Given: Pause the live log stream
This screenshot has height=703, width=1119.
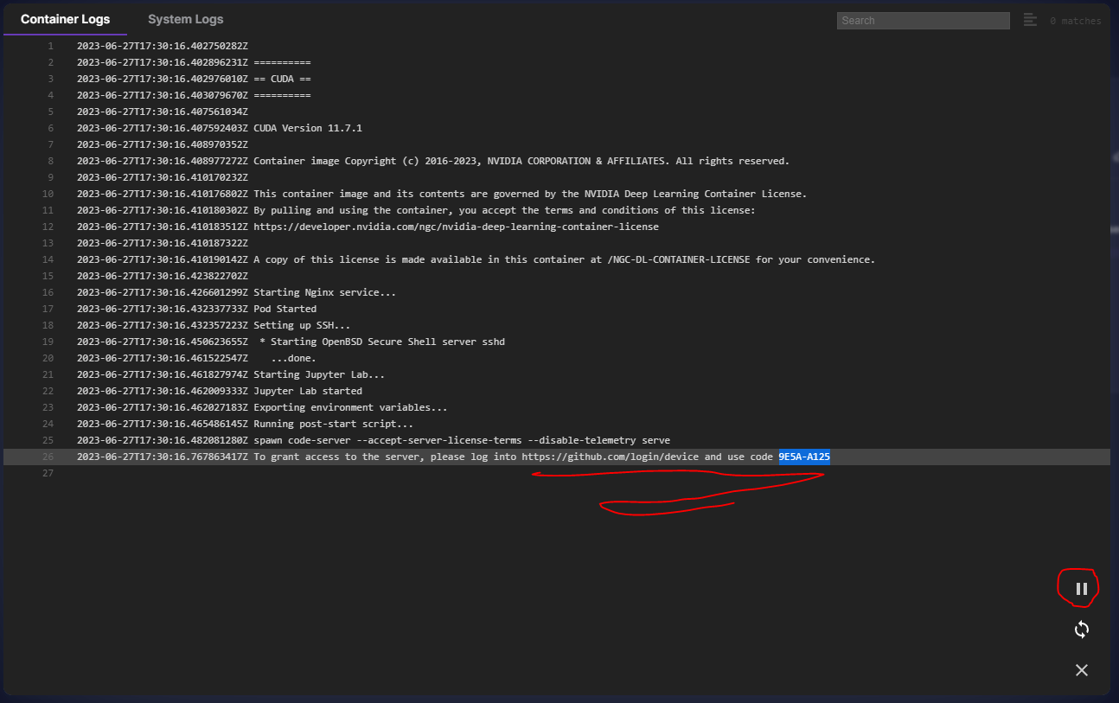Looking at the screenshot, I should (1081, 589).
